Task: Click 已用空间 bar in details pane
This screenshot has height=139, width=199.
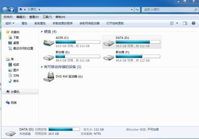Action: point(64,129)
